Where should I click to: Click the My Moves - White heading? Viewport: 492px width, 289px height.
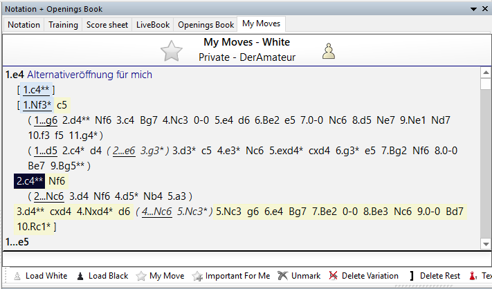pyautogui.click(x=246, y=42)
